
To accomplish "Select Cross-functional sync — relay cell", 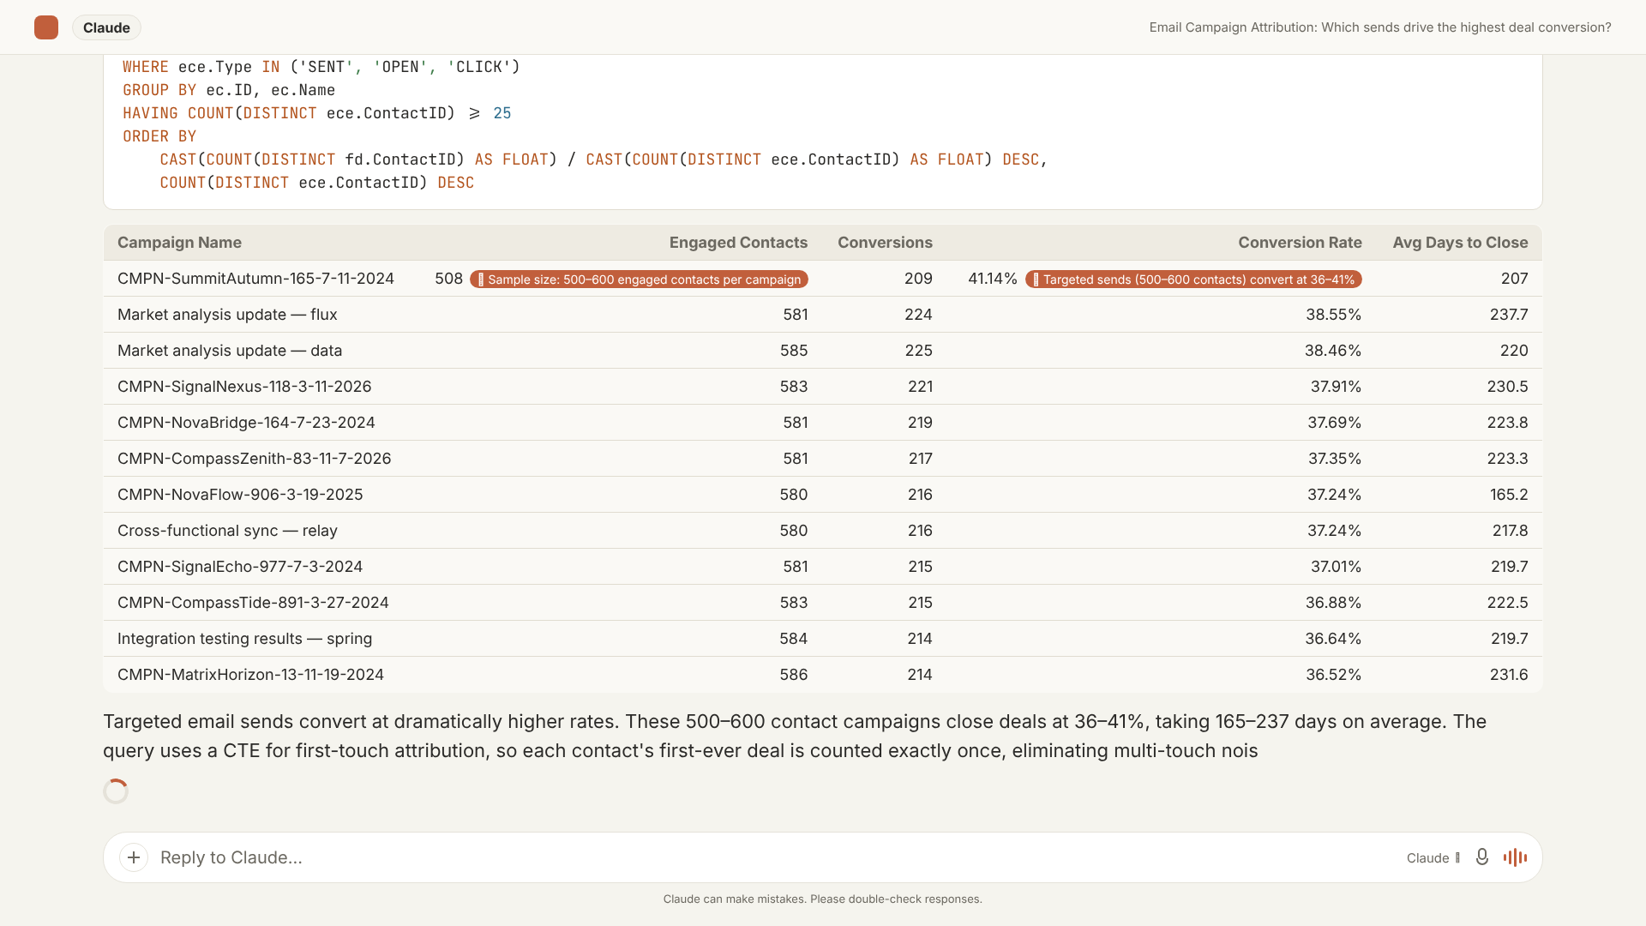I will click(227, 531).
